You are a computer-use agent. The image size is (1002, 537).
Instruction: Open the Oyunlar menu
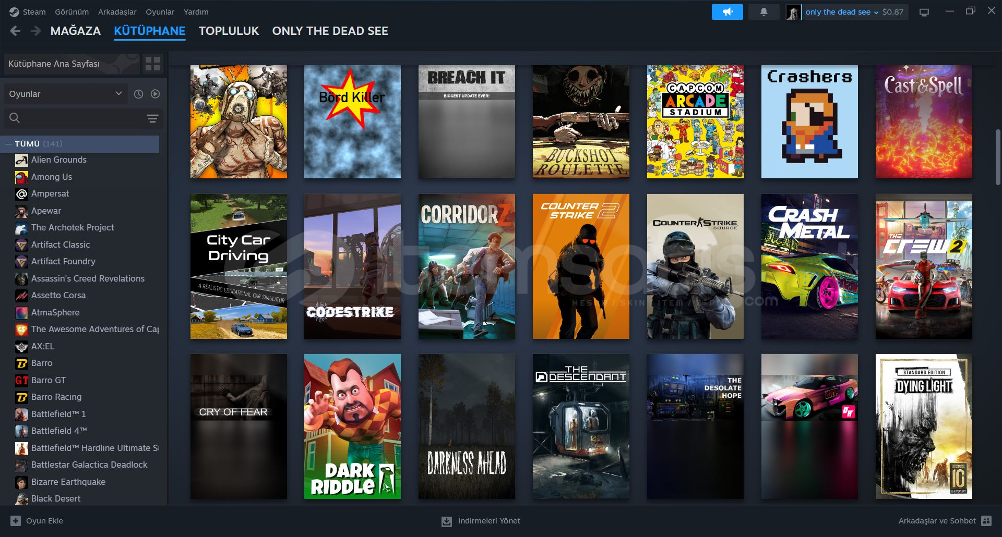(160, 12)
